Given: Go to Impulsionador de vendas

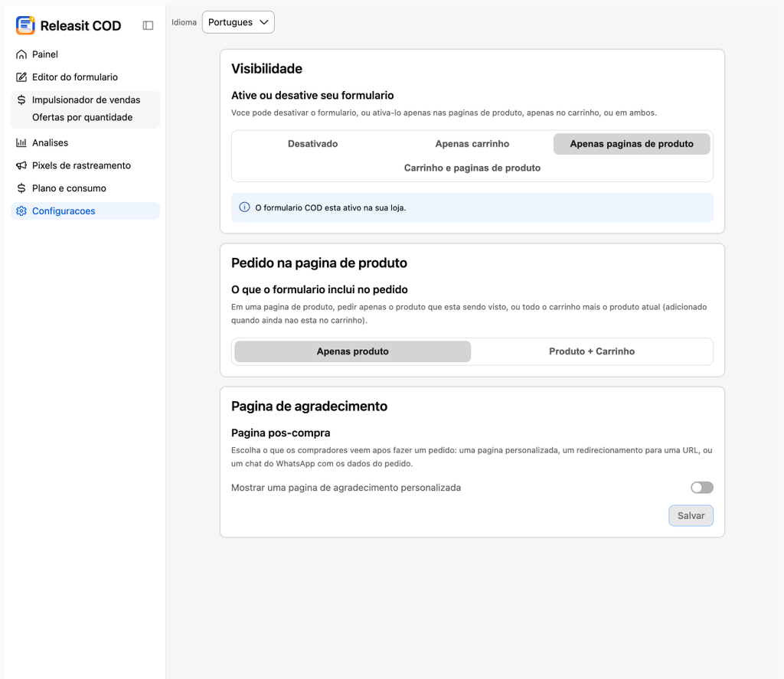Looking at the screenshot, I should tap(85, 100).
